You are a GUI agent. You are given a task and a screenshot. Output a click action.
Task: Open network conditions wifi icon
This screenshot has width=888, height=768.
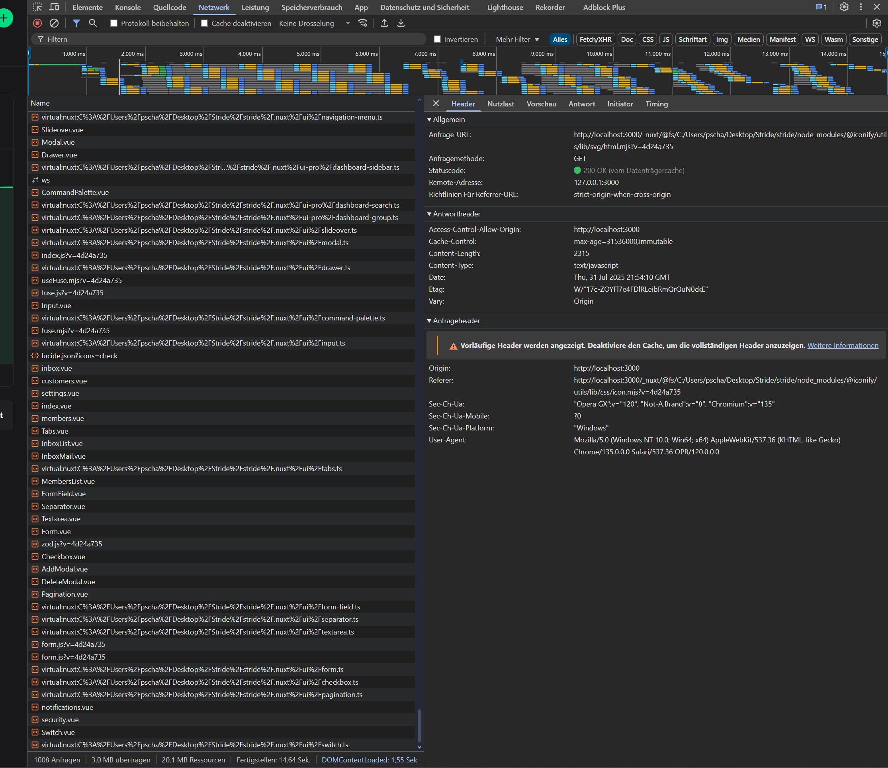pyautogui.click(x=363, y=23)
